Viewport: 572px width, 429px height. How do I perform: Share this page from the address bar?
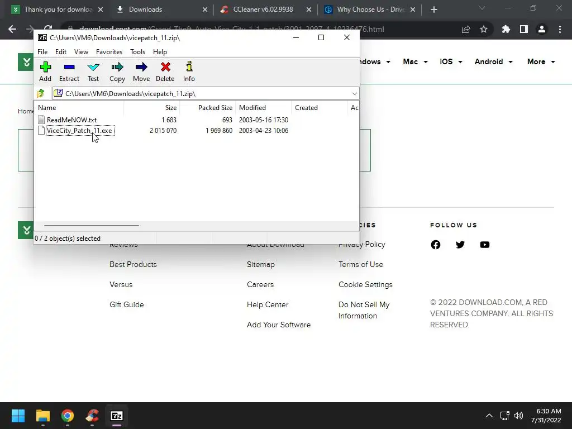(x=466, y=30)
